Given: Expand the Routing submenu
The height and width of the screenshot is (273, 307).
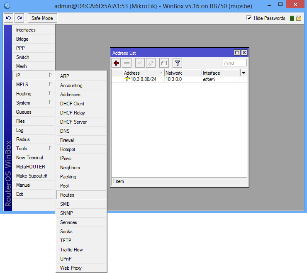Looking at the screenshot, I should point(34,94).
